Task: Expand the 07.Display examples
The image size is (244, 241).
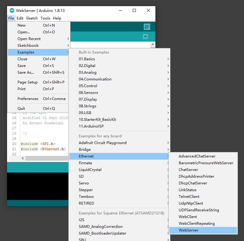Action: point(119,99)
